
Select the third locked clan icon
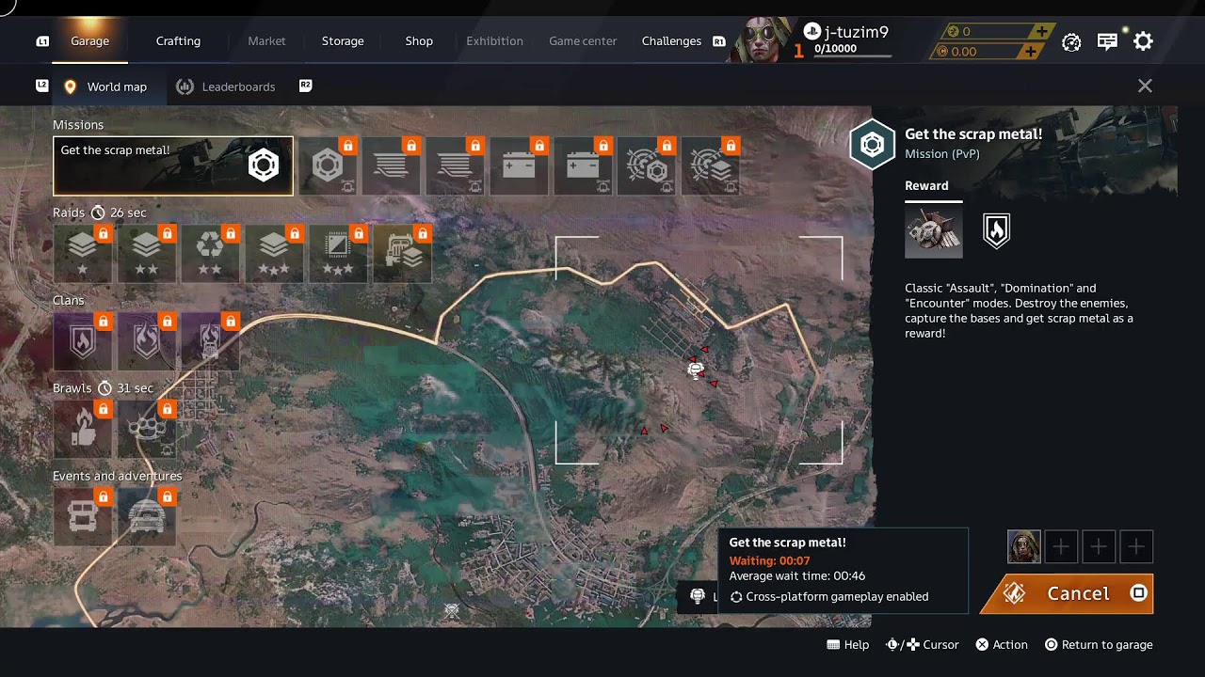[211, 341]
